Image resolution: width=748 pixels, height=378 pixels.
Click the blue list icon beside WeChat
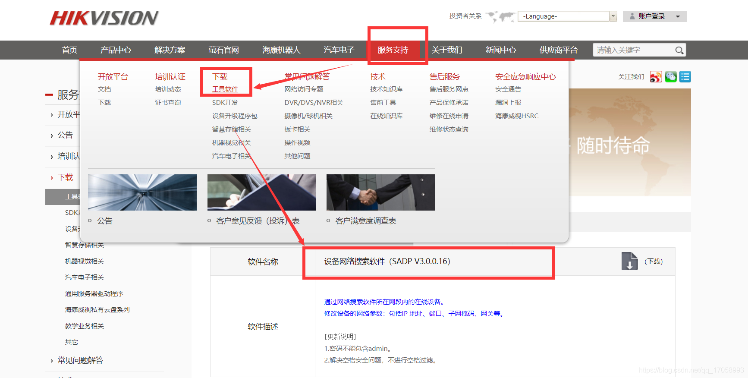685,77
